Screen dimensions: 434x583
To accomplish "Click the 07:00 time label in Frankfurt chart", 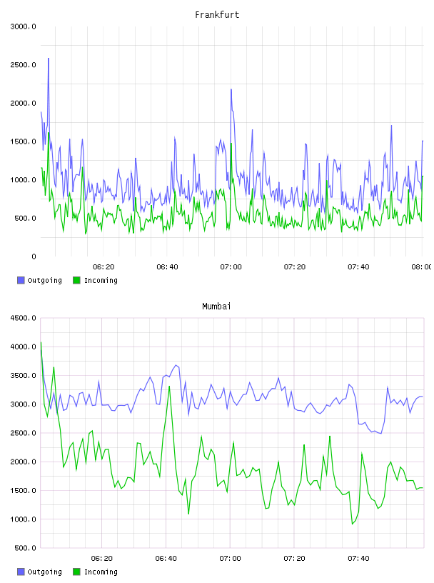I will (x=231, y=267).
